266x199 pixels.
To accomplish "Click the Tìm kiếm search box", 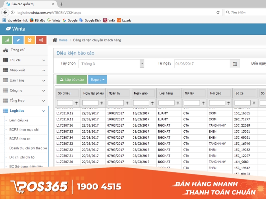I will coord(244,12).
